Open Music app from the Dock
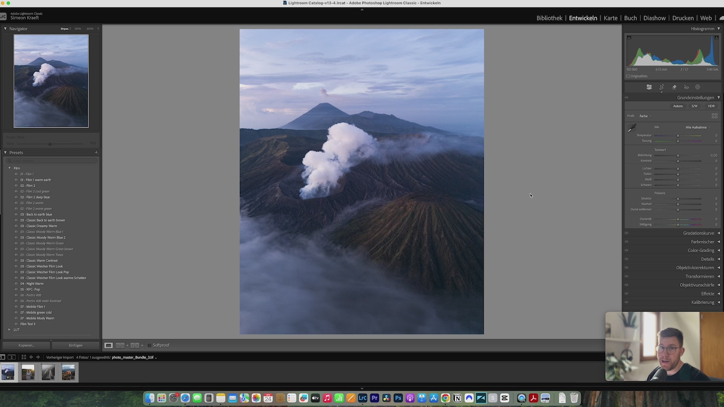 tap(327, 398)
